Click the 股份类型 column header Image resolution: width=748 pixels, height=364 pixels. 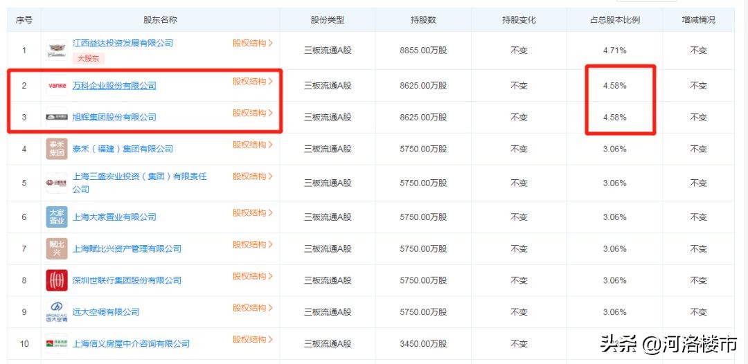pyautogui.click(x=327, y=20)
